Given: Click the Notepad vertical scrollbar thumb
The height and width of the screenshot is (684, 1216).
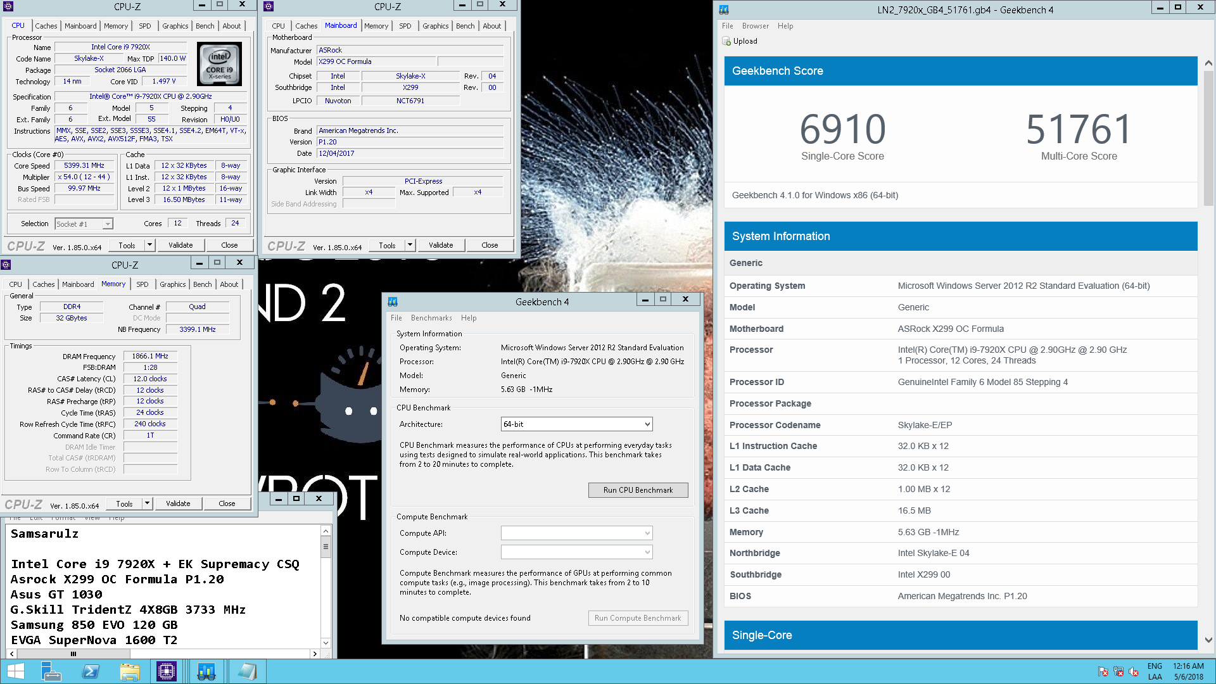Looking at the screenshot, I should tap(326, 547).
